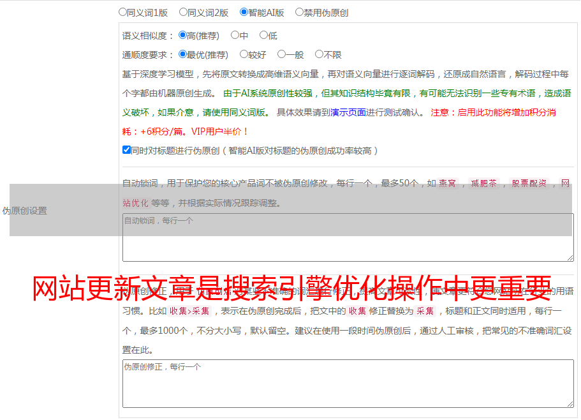Open the 演示页面 link
This screenshot has height=420, width=581.
(x=348, y=112)
